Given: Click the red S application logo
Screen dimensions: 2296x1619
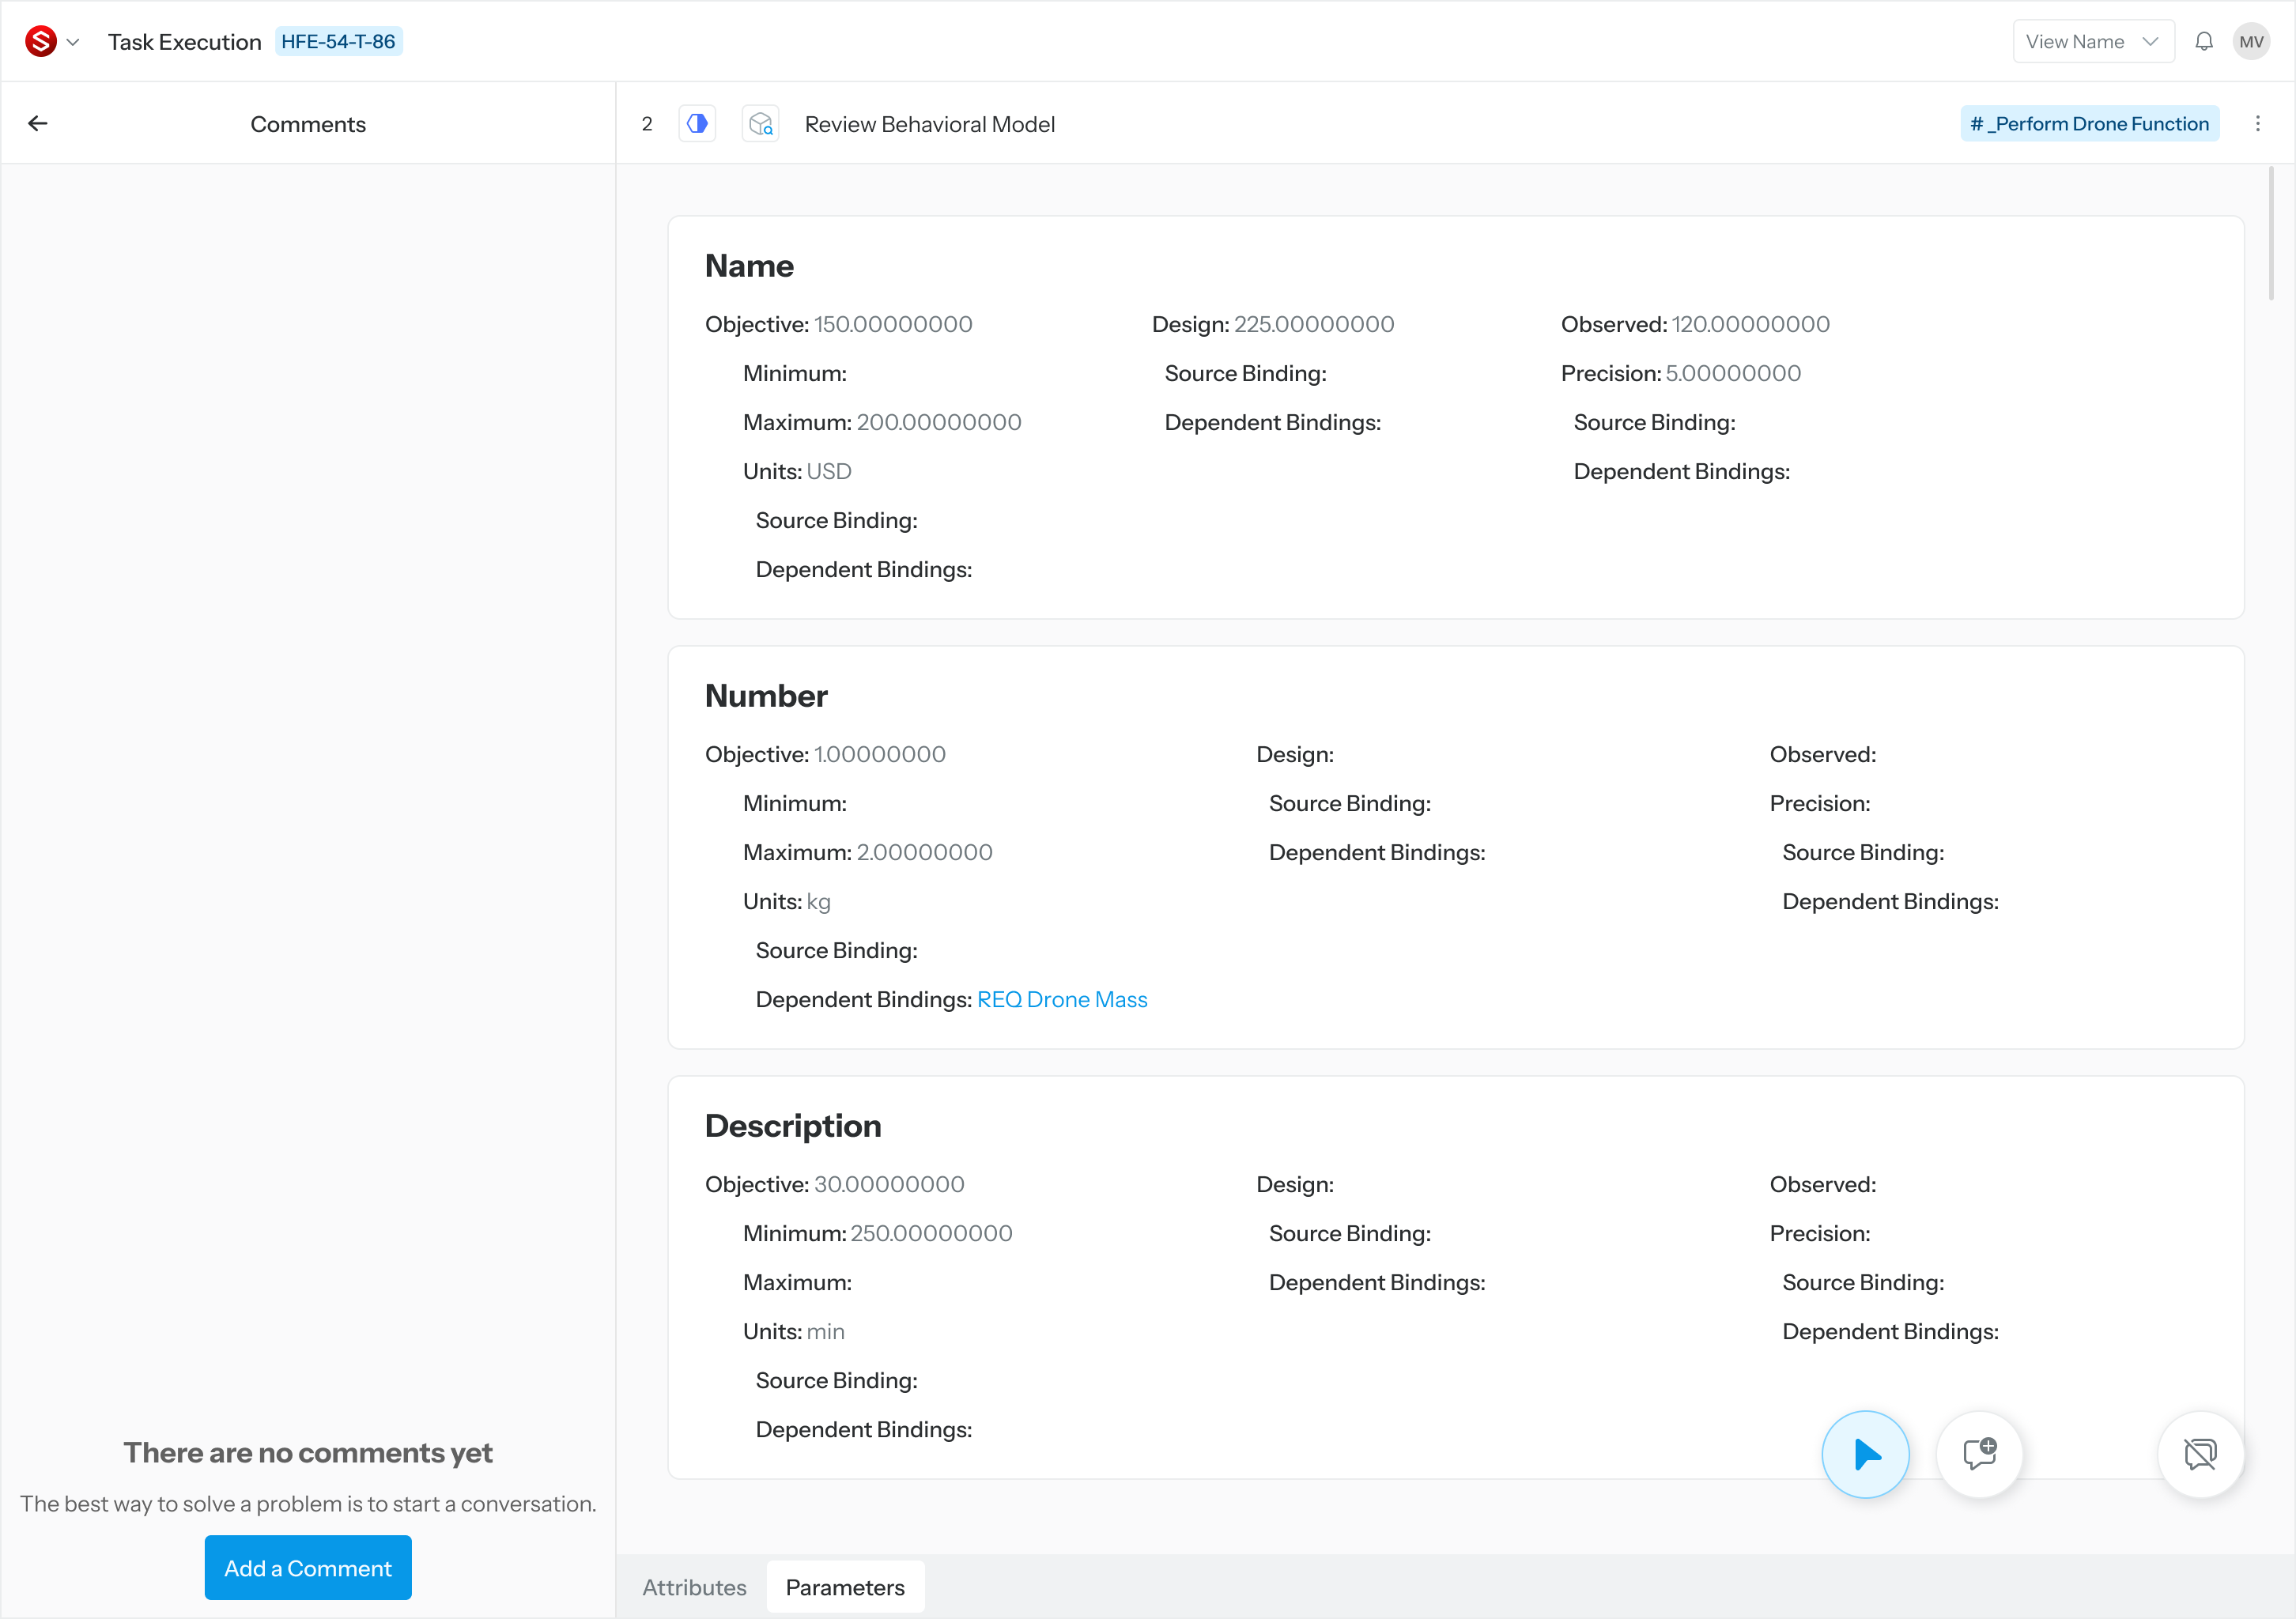Looking at the screenshot, I should pyautogui.click(x=41, y=41).
